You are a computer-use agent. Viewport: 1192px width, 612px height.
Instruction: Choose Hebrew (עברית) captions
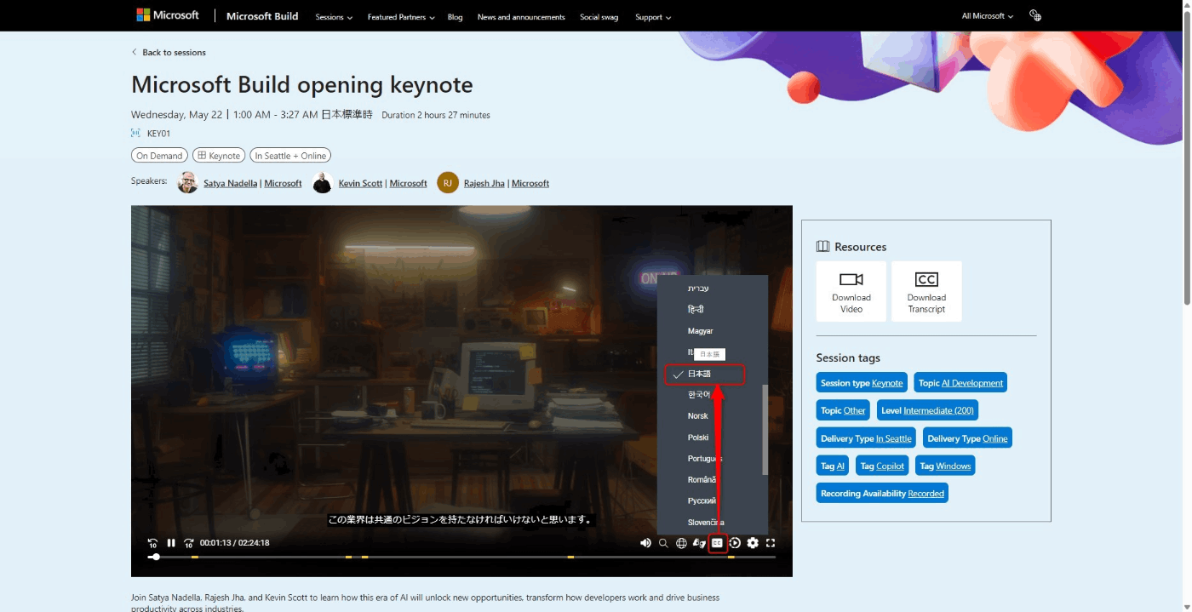click(698, 289)
